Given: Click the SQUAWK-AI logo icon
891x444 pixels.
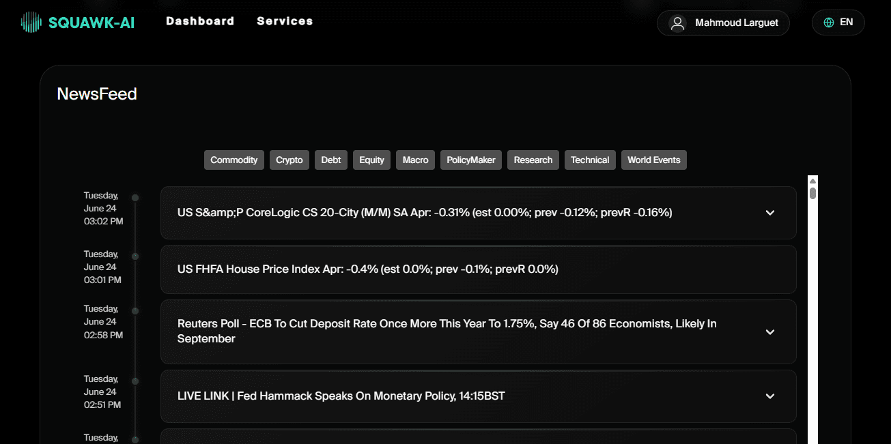Looking at the screenshot, I should click(x=30, y=21).
